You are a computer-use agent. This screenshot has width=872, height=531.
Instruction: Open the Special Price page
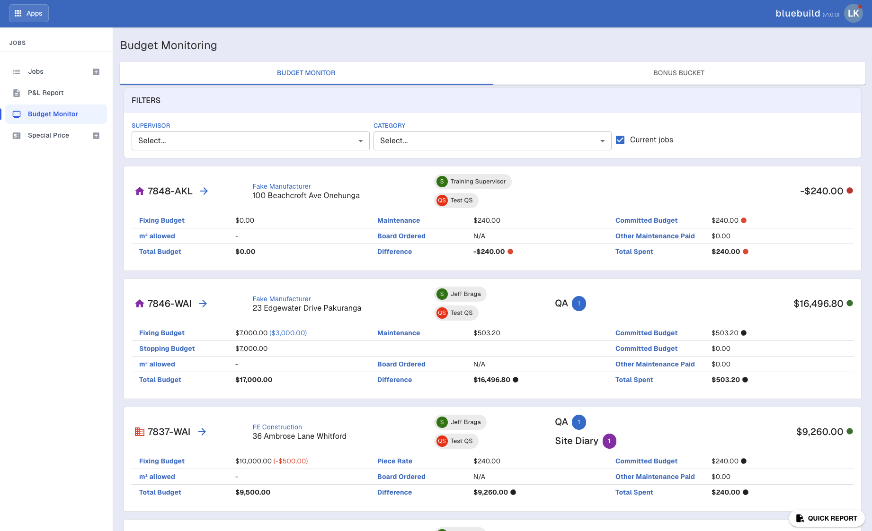click(48, 135)
